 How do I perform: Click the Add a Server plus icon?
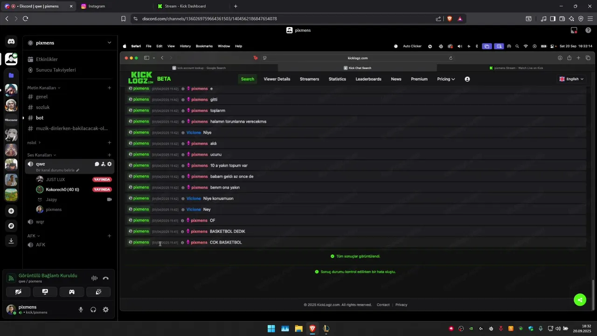(x=11, y=211)
